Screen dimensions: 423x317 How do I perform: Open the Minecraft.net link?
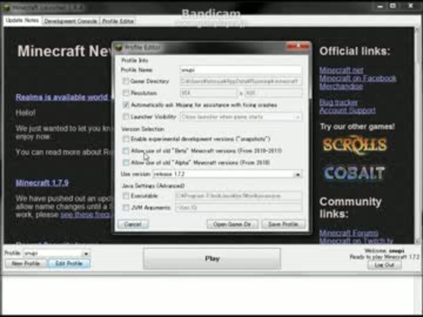[341, 70]
